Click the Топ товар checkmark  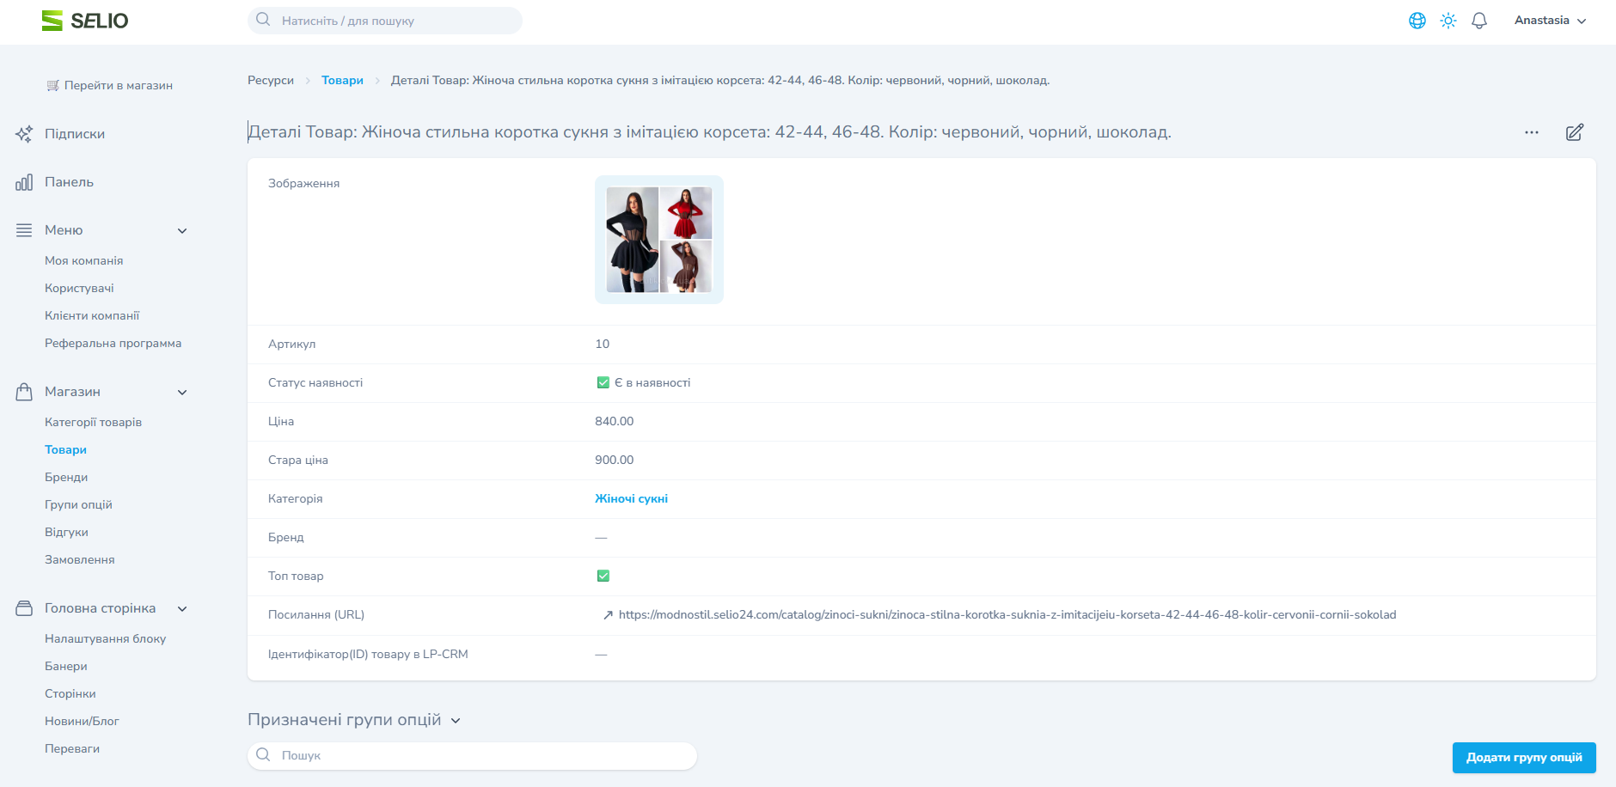pos(603,576)
